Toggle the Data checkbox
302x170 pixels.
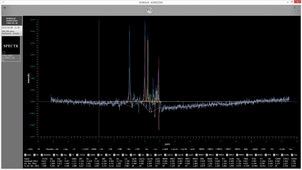(x=25, y=155)
